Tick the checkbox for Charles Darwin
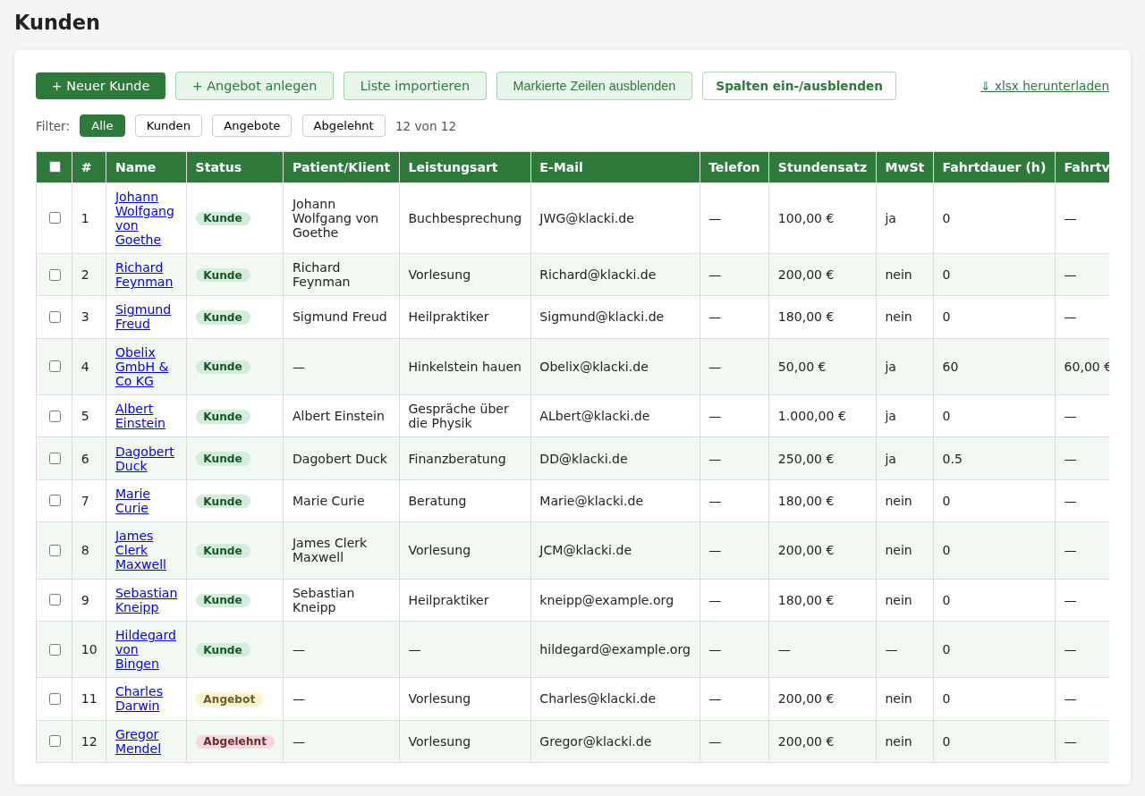1145x796 pixels. 55,699
